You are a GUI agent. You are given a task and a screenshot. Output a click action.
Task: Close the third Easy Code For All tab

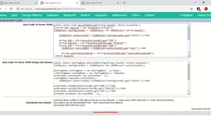[118, 3]
